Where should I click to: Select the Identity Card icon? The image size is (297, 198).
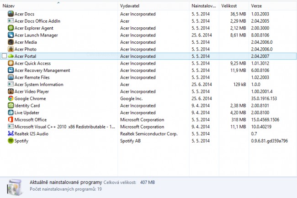pos(11,105)
